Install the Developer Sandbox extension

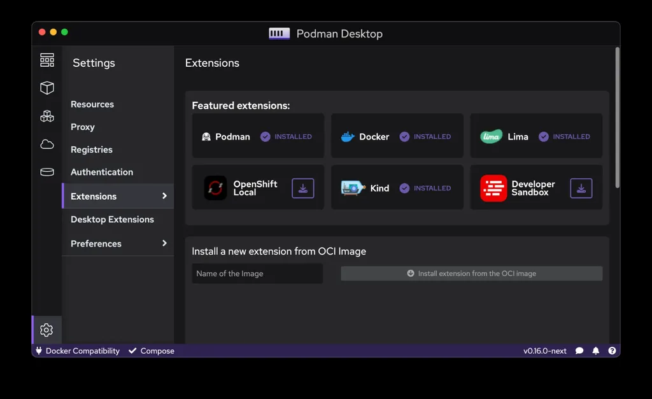[581, 188]
